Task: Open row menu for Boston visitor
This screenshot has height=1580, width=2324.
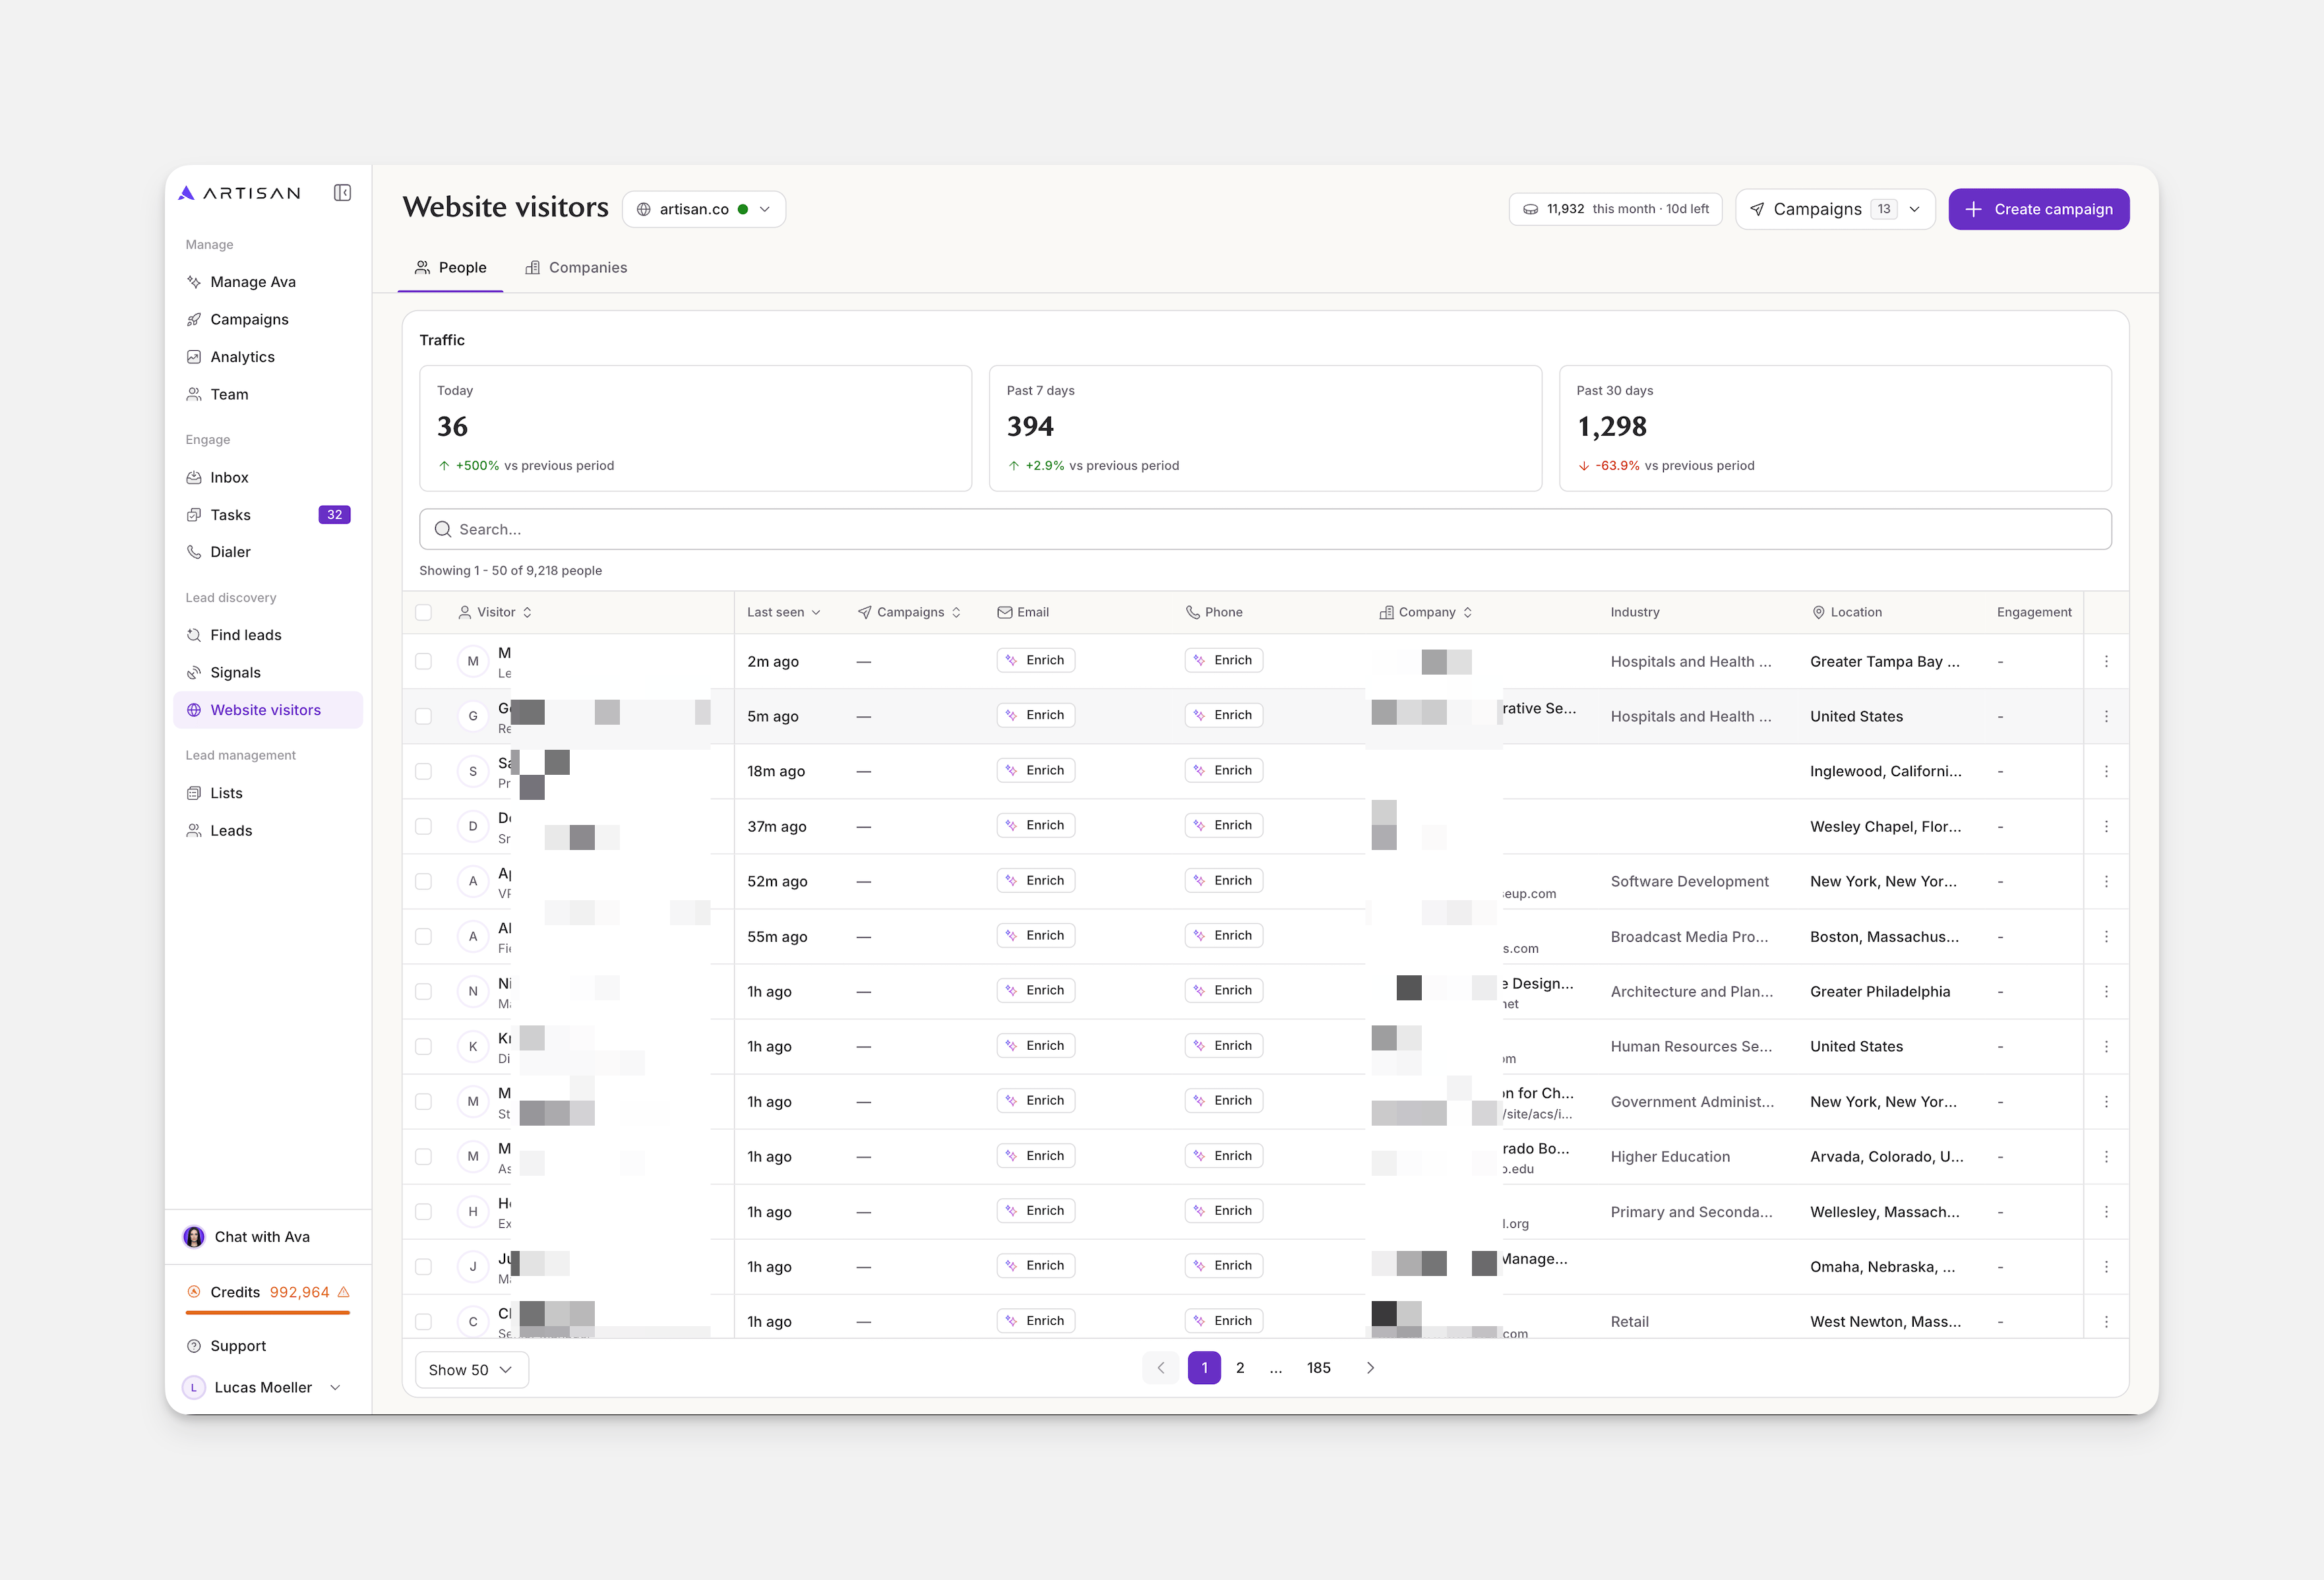Action: click(2106, 936)
